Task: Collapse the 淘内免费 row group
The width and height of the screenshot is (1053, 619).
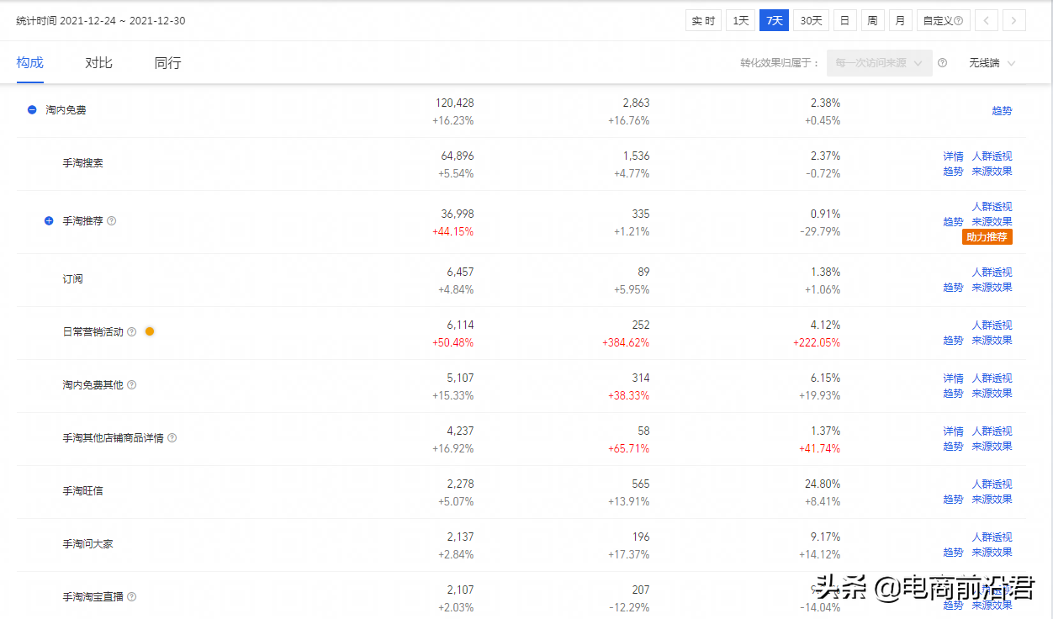Action: coord(32,110)
